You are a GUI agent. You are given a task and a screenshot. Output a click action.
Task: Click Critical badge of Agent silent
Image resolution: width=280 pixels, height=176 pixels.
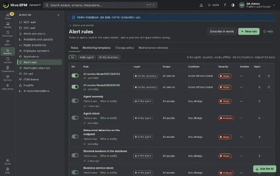click(226, 118)
